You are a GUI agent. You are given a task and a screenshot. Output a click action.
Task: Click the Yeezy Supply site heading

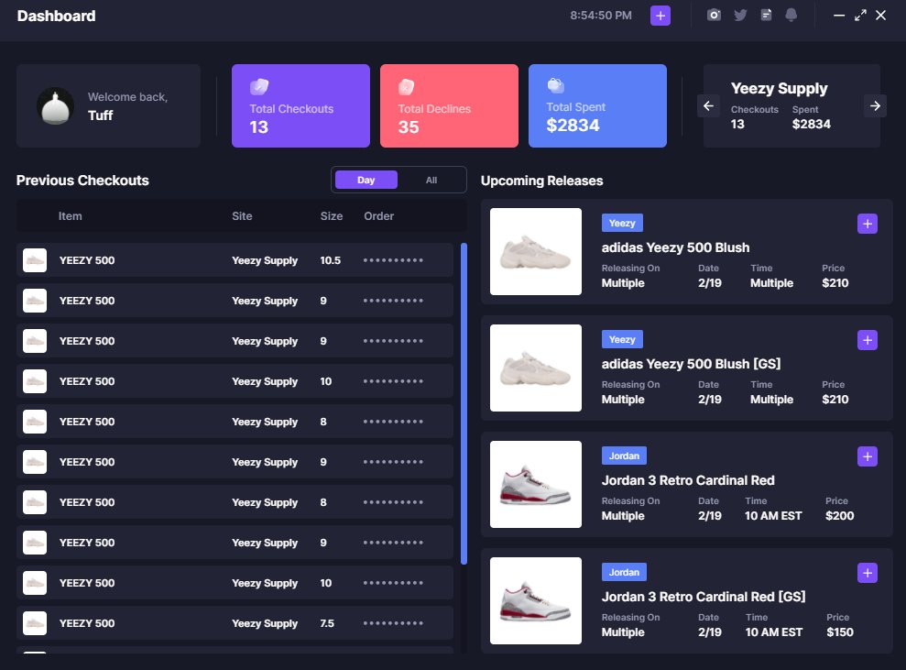(x=779, y=88)
